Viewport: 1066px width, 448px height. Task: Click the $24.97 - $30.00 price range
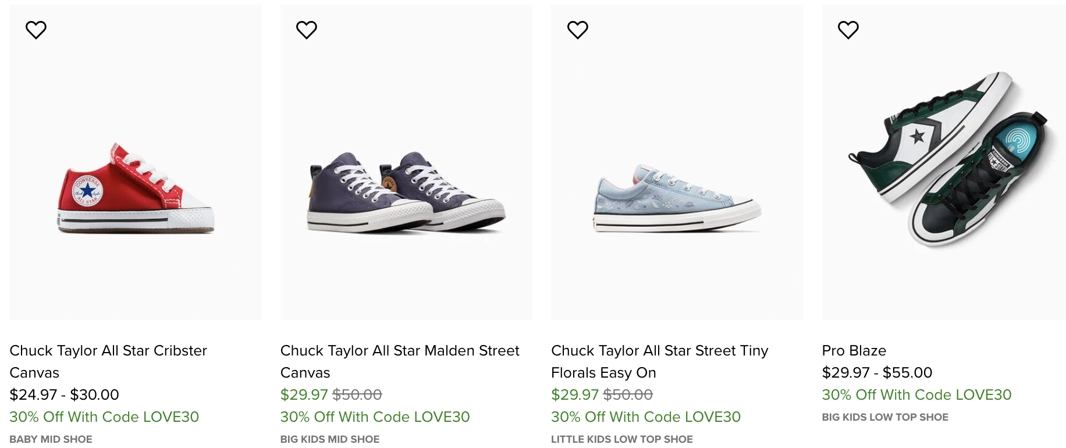(x=64, y=394)
